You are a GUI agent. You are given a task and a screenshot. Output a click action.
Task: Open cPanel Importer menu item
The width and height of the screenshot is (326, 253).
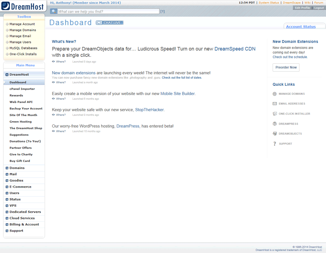[22, 89]
